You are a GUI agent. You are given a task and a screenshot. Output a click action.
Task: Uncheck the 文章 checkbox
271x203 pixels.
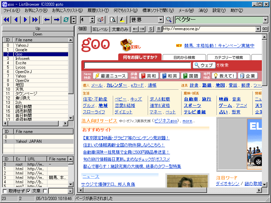(29, 191)
